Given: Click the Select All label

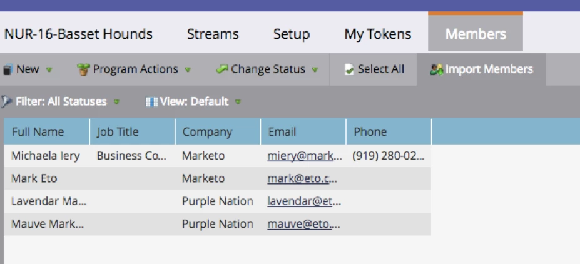Looking at the screenshot, I should click(x=380, y=69).
